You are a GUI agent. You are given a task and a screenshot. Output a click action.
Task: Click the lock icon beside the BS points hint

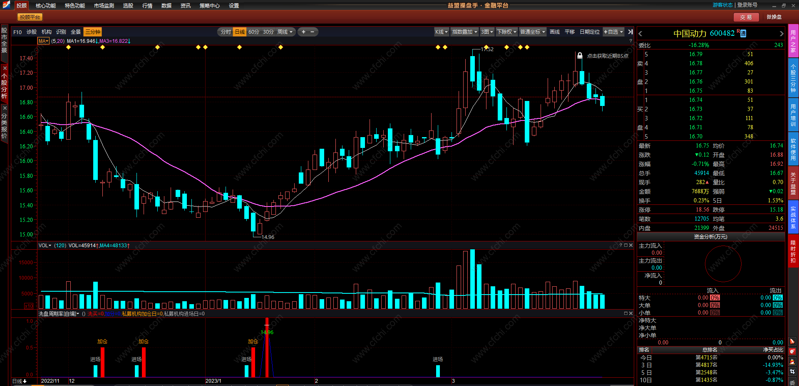pyautogui.click(x=580, y=55)
